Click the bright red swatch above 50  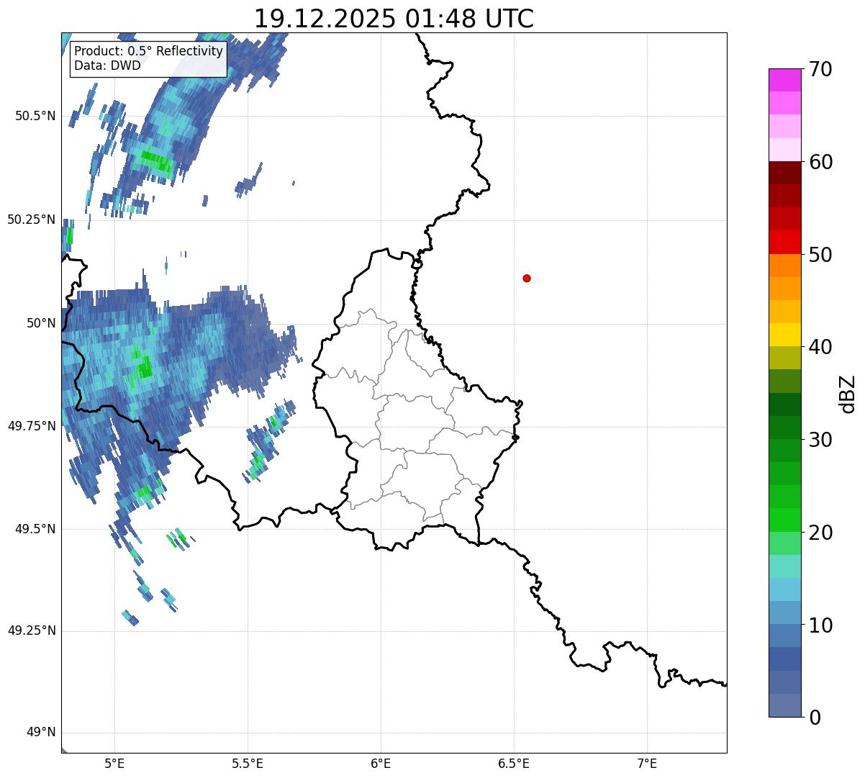click(x=785, y=242)
